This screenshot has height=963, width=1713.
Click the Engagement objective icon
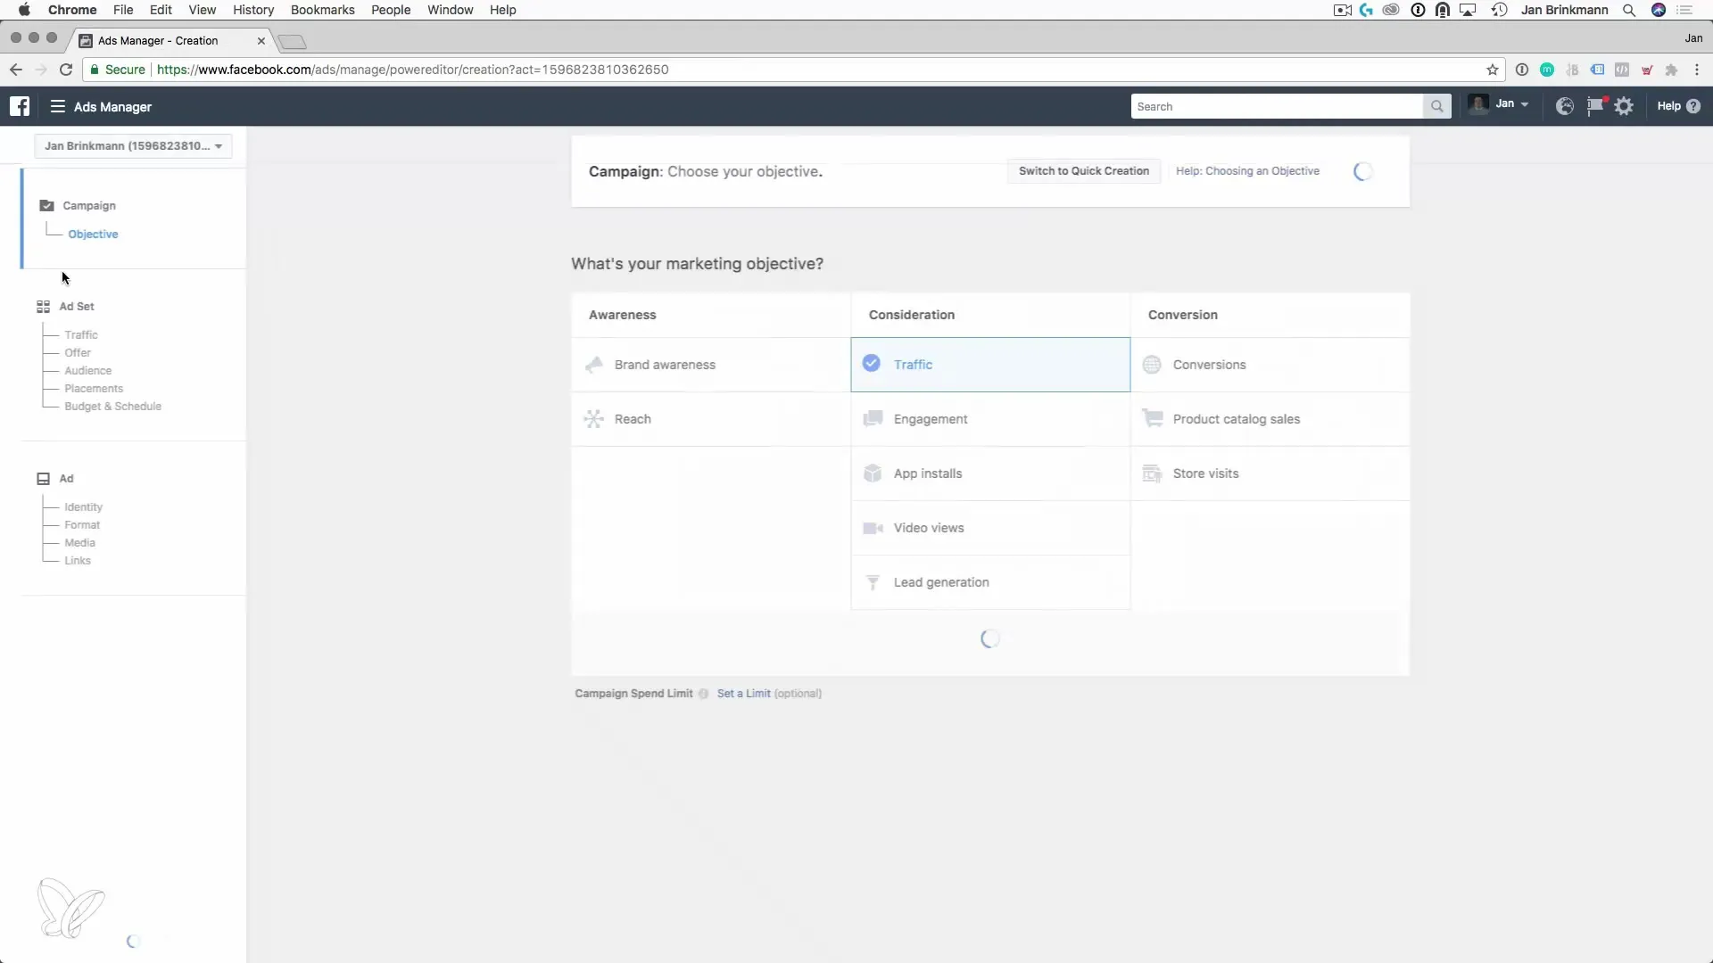pyautogui.click(x=873, y=419)
